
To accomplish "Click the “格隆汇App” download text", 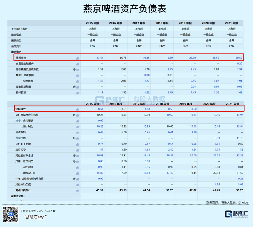I will click(35, 217).
